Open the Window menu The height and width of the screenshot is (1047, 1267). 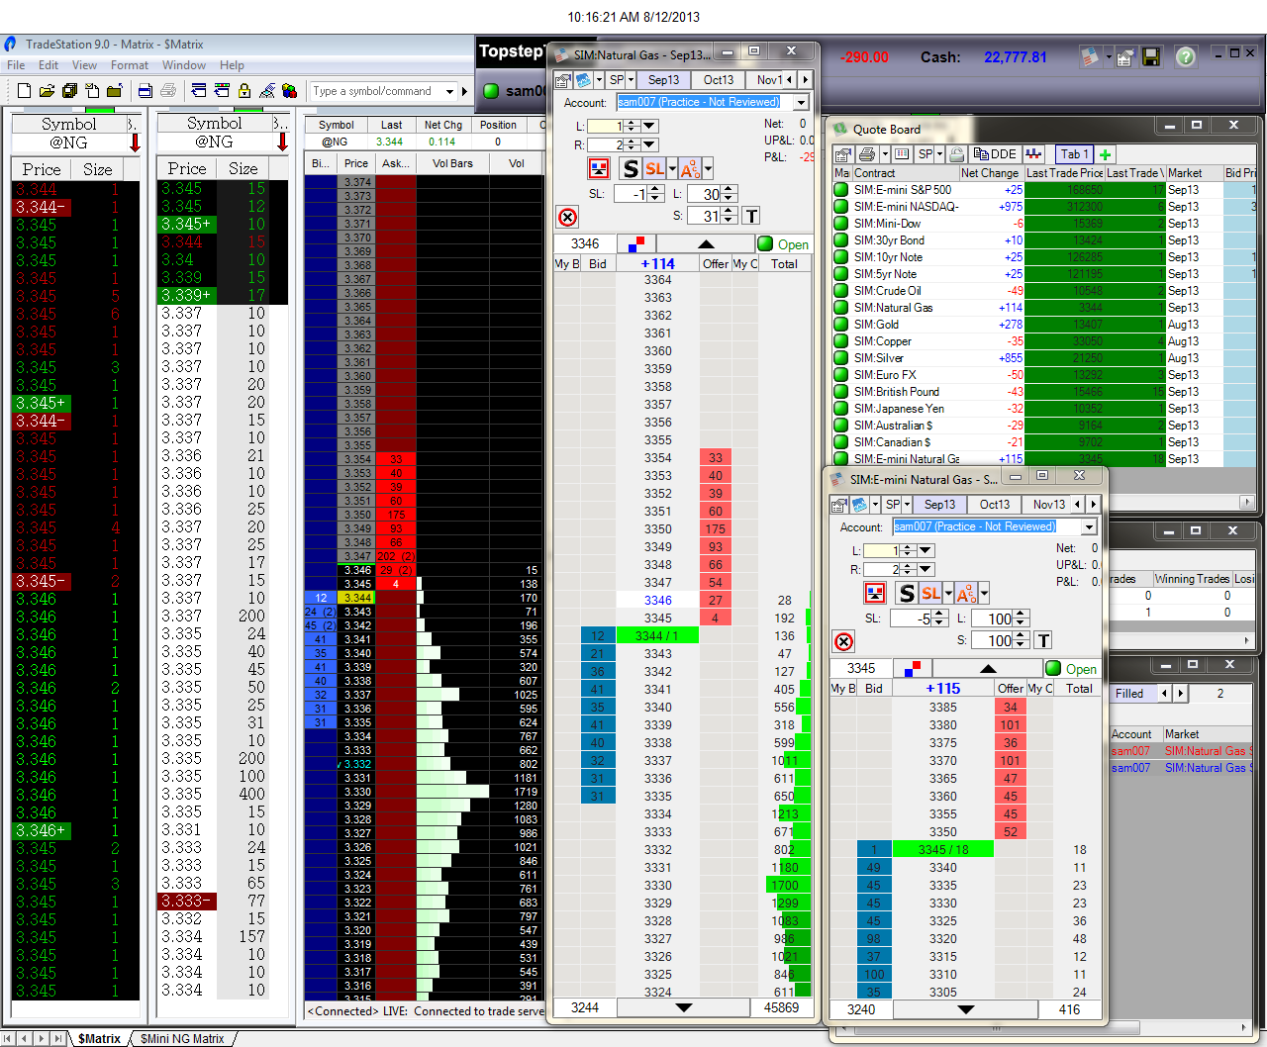pyautogui.click(x=184, y=65)
